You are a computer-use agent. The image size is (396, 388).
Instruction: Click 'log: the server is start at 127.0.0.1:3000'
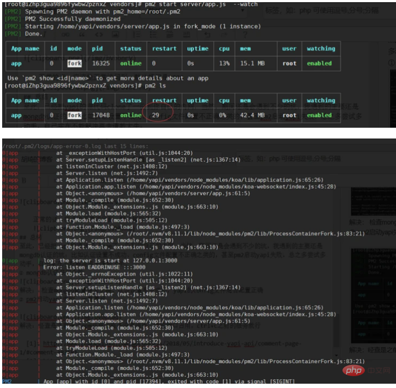tap(110, 261)
